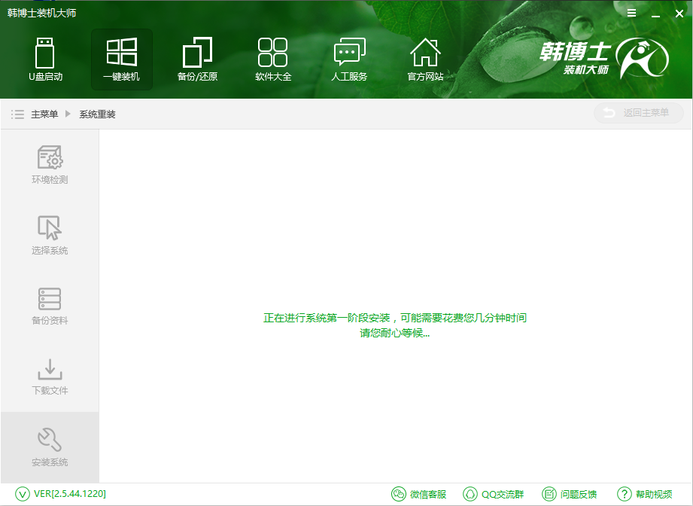
Task: Select the 安装系统 install step
Action: tap(49, 447)
